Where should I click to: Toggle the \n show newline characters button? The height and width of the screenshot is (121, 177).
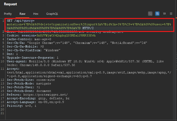[x=164, y=14]
